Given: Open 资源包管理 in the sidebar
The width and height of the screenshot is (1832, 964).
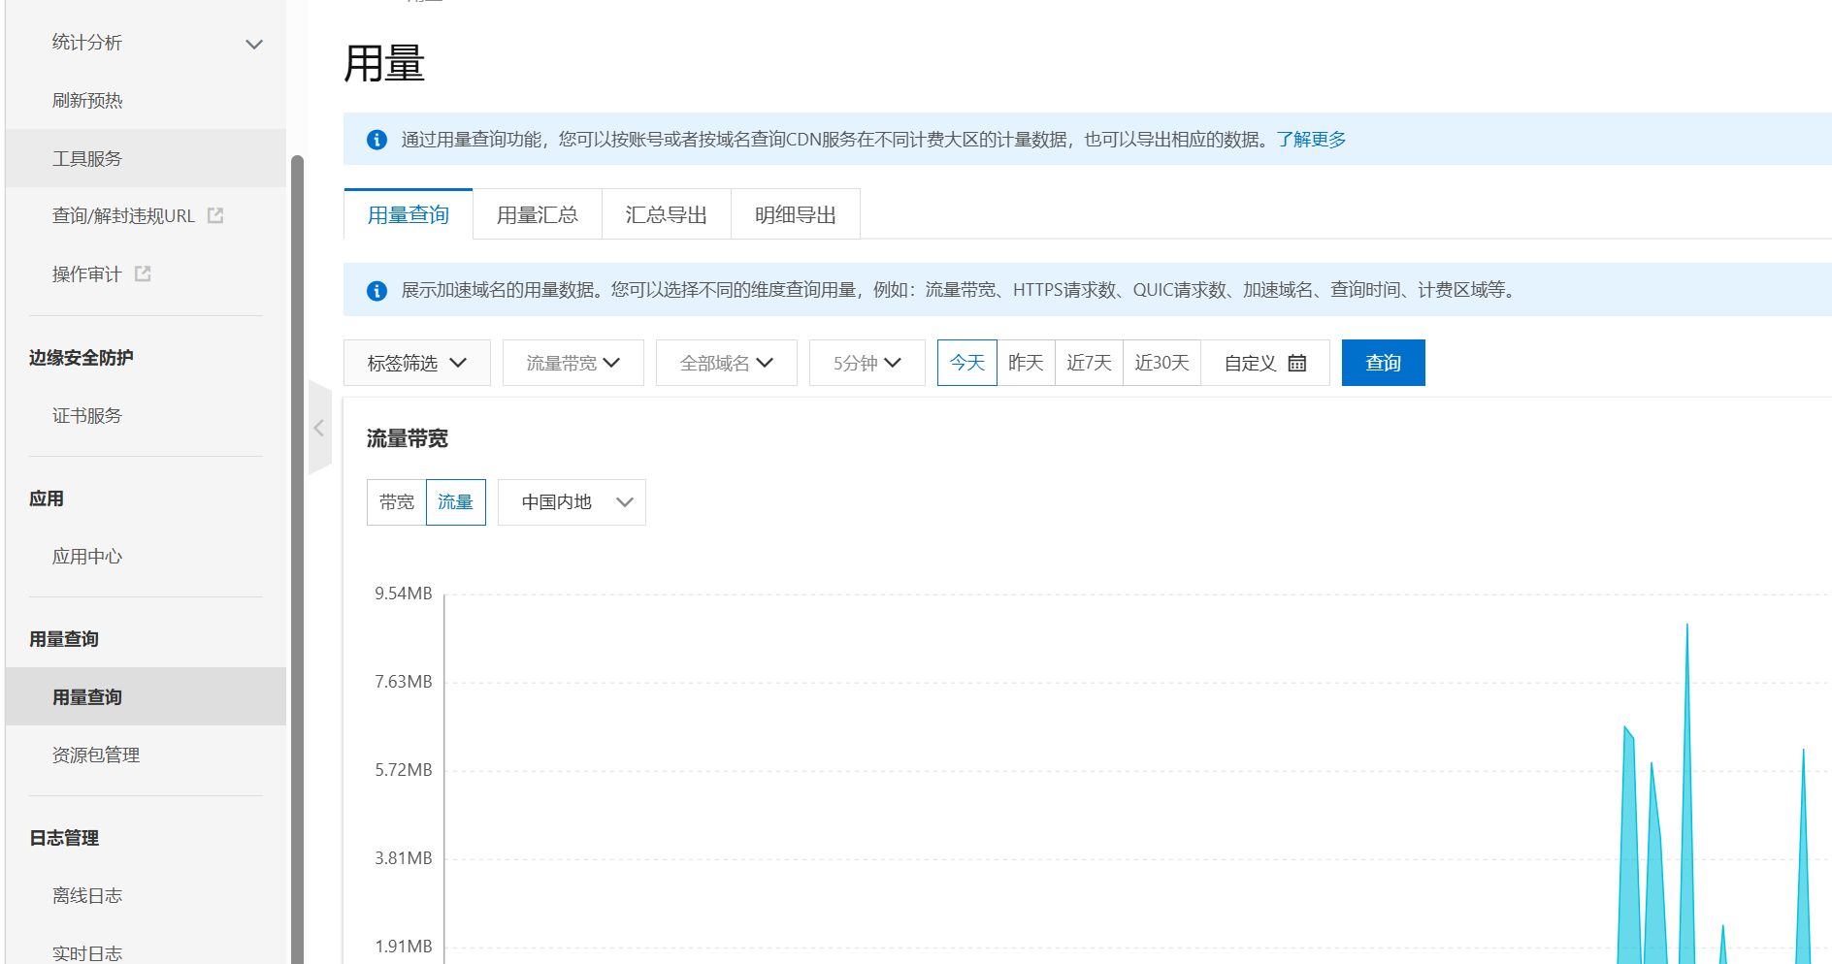Looking at the screenshot, I should (96, 755).
